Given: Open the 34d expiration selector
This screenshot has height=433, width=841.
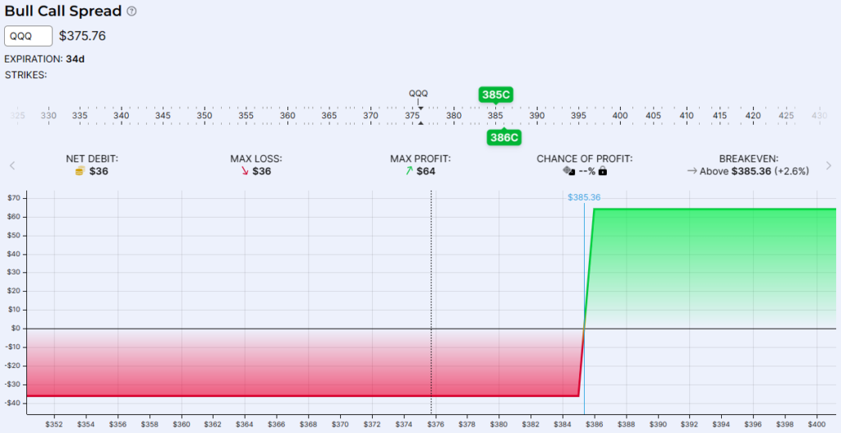Looking at the screenshot, I should coord(76,59).
